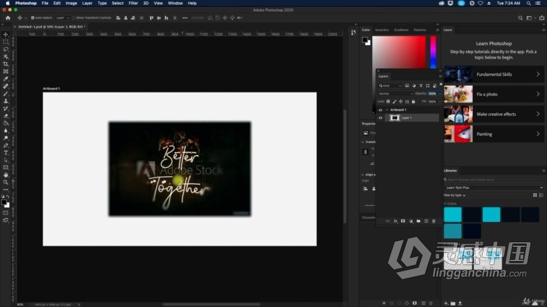Image resolution: width=547 pixels, height=307 pixels.
Task: Select the Crop tool
Action: [5, 64]
